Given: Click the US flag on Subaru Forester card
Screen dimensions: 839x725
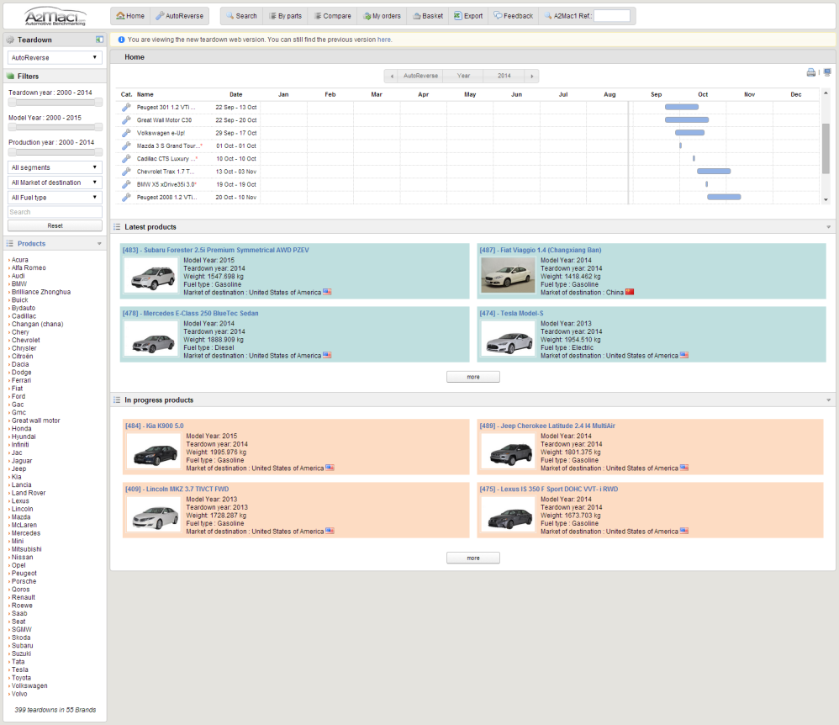Looking at the screenshot, I should 327,293.
